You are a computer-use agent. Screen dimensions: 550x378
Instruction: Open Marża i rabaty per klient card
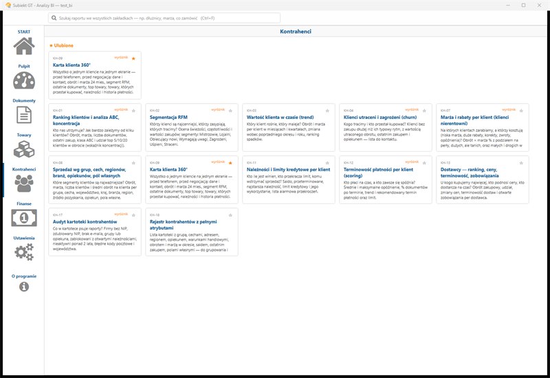474,120
